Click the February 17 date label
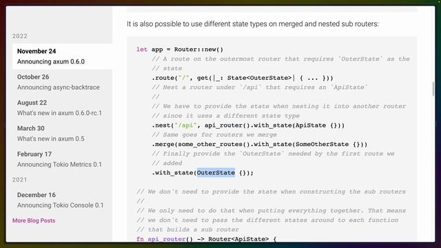 (x=34, y=154)
